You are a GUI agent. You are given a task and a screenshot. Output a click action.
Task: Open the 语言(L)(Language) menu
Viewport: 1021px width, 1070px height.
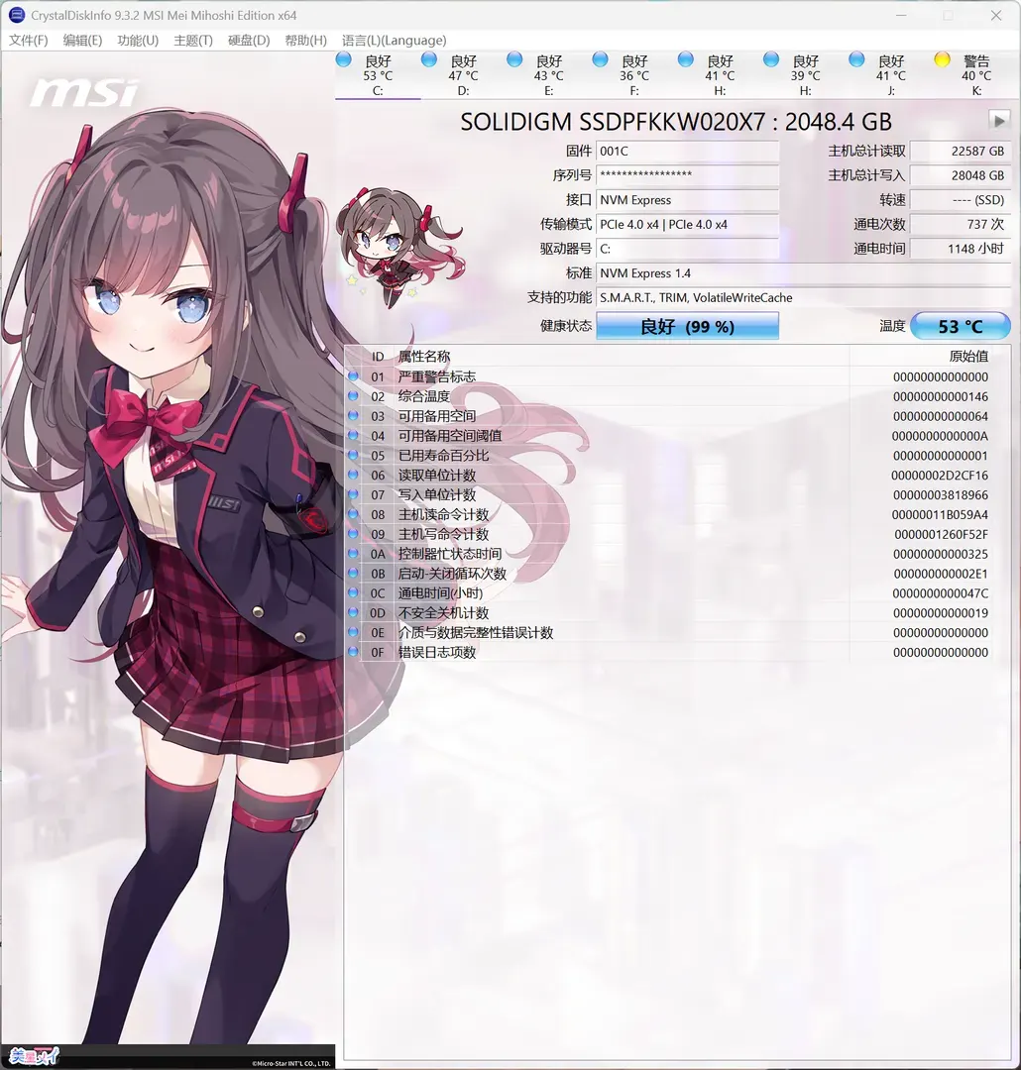(x=395, y=41)
